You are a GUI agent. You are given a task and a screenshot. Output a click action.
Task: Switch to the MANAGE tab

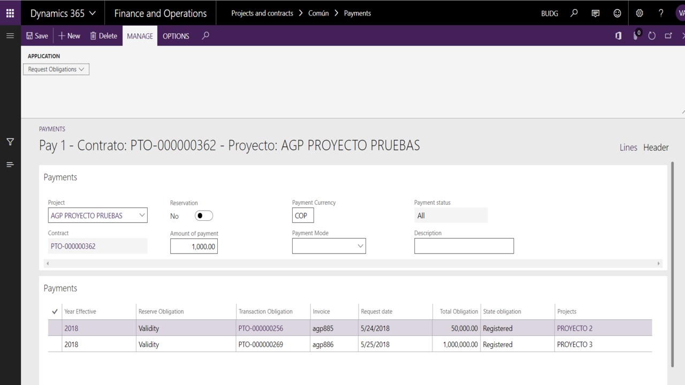click(140, 36)
